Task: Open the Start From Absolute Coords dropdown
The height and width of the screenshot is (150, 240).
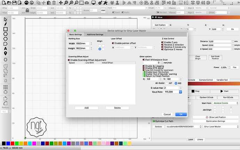Action: point(225,103)
